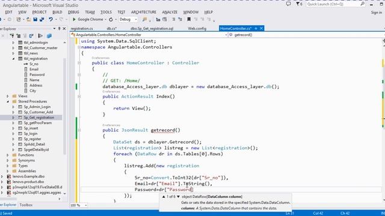Select the Sp_login stored procedure
The image size is (385, 216).
coord(31,134)
